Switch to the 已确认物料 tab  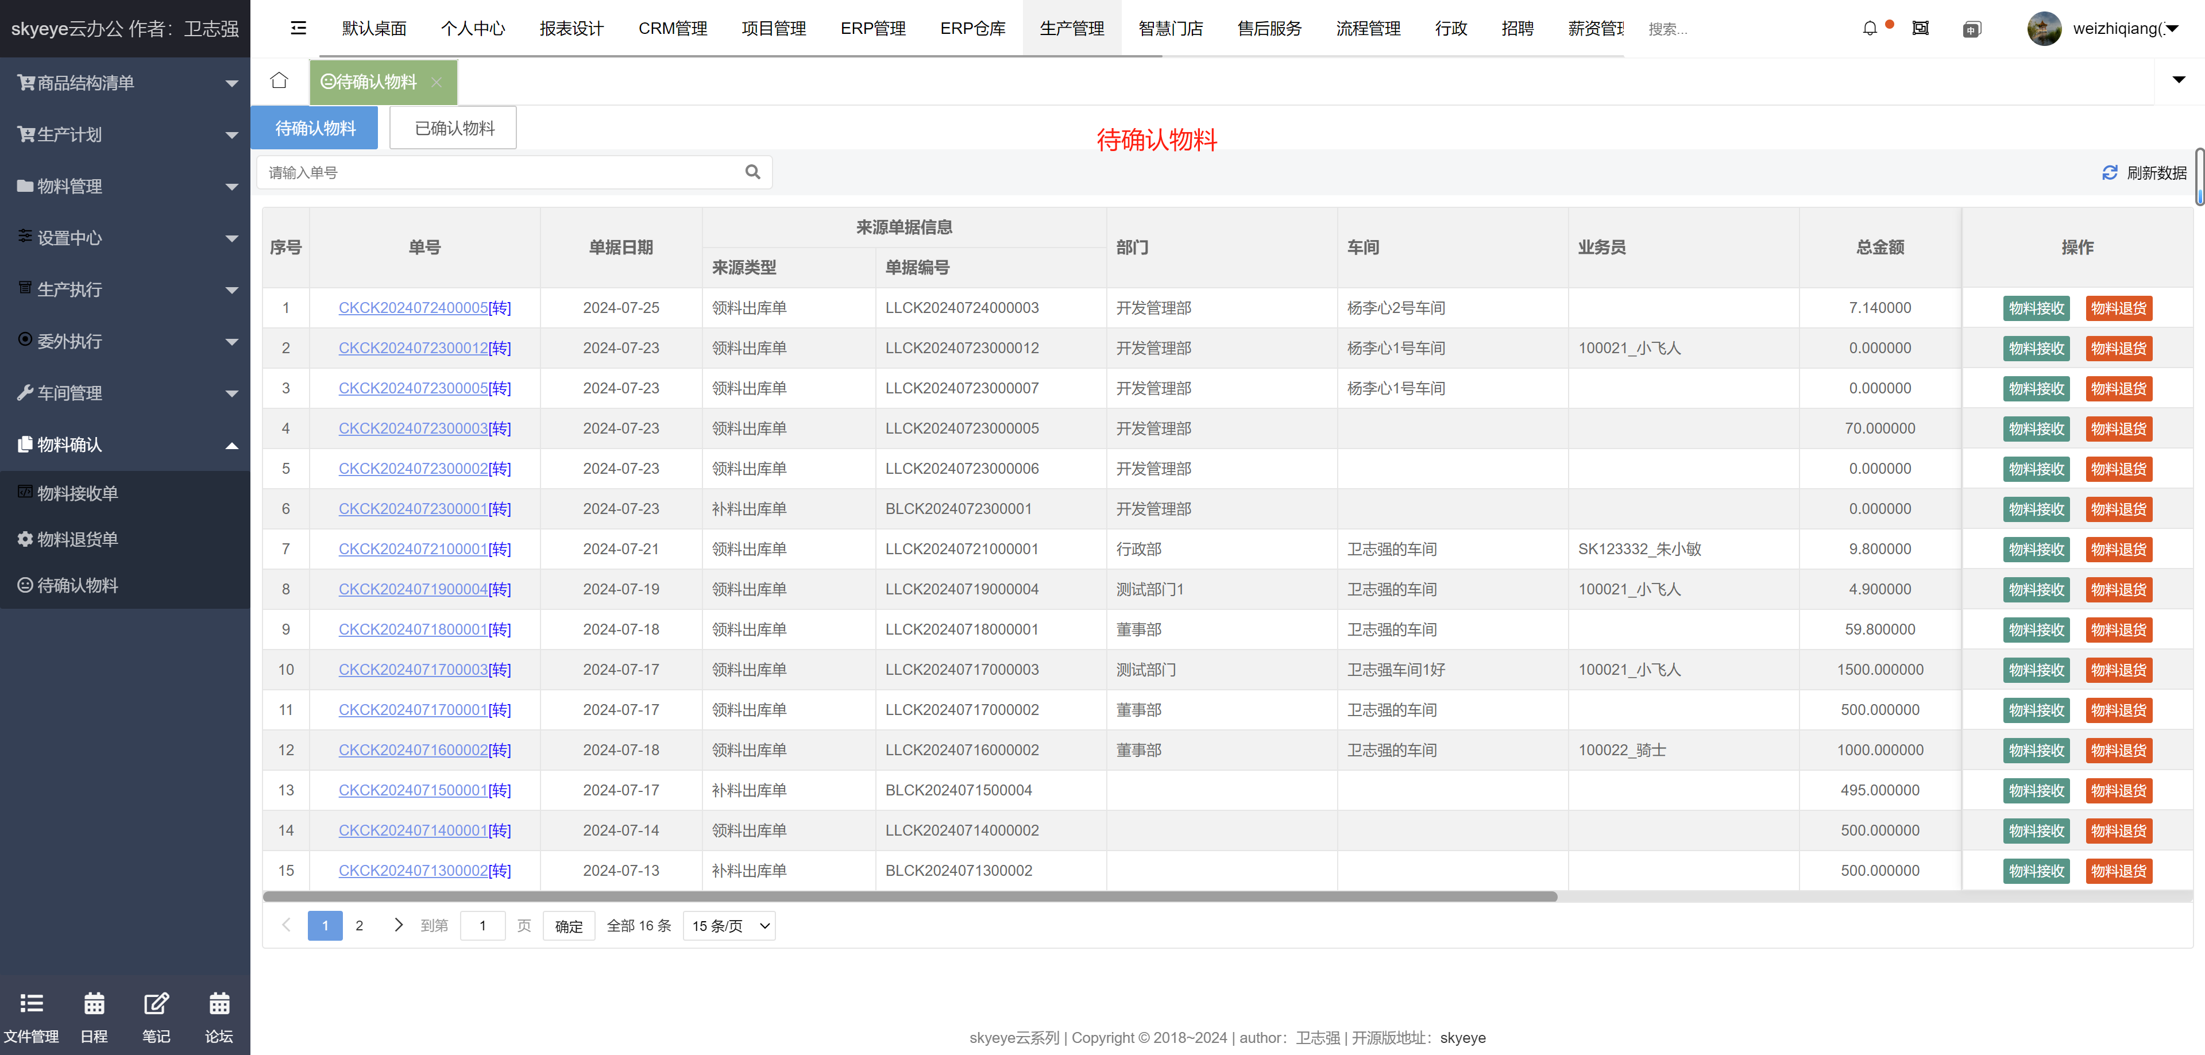[453, 128]
